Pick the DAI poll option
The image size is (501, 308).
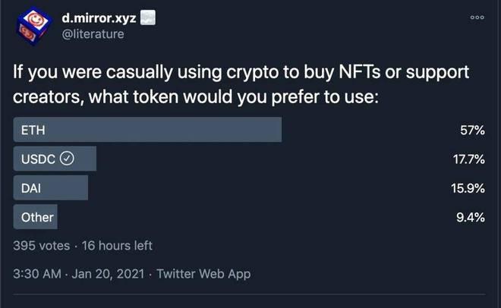pos(30,188)
